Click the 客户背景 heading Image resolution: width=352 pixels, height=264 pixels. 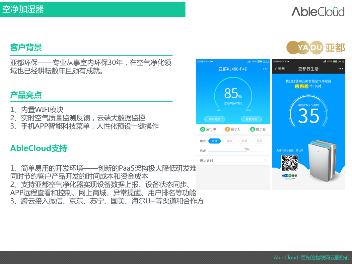point(26,47)
